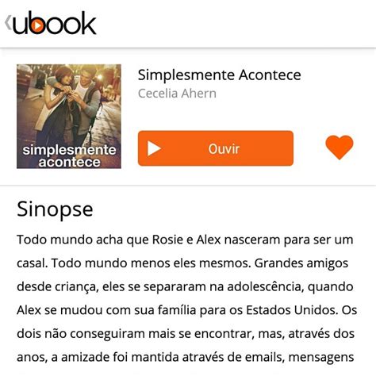The height and width of the screenshot is (376, 376).
Task: Click the synopsis line starting 'desde criança'
Action: [x=185, y=286]
